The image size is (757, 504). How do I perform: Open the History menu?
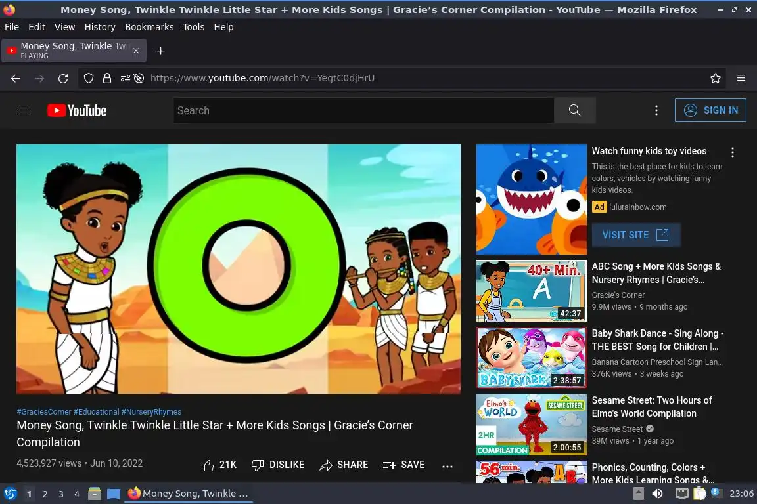[100, 27]
